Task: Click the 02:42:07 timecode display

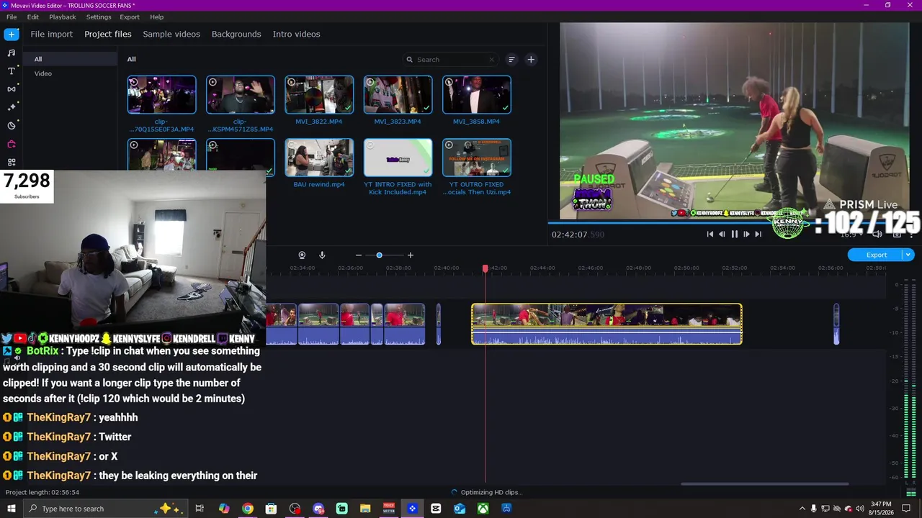Action: click(578, 235)
